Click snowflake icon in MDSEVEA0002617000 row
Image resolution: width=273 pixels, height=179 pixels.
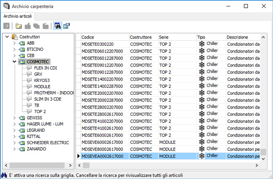coord(202,156)
